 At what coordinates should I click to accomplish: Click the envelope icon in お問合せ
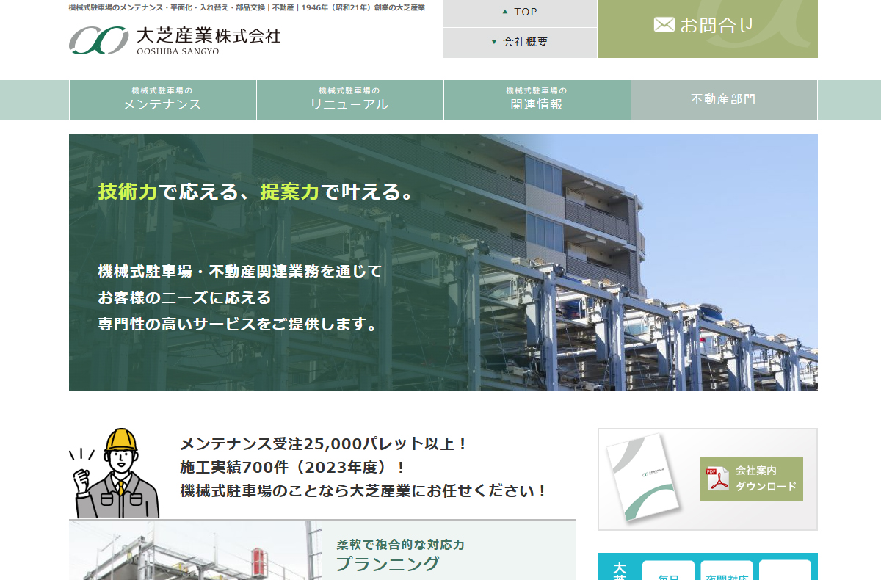664,25
